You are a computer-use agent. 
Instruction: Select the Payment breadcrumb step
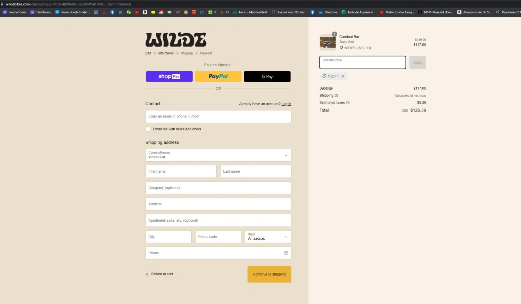pyautogui.click(x=206, y=53)
